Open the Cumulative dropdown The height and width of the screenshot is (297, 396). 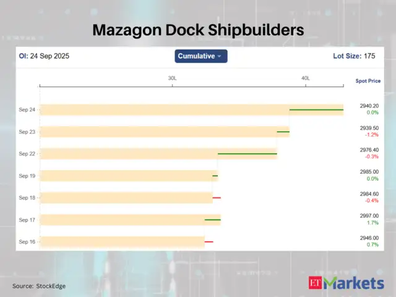(x=201, y=56)
